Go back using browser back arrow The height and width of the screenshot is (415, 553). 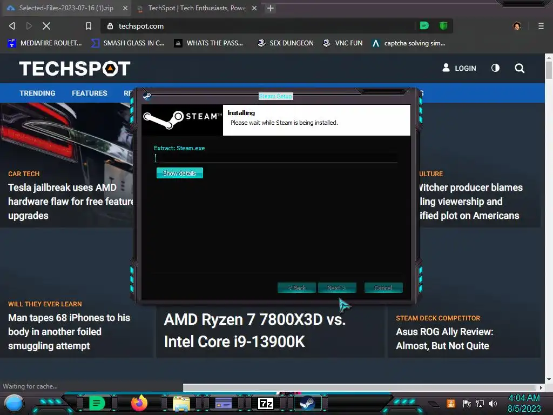12,26
